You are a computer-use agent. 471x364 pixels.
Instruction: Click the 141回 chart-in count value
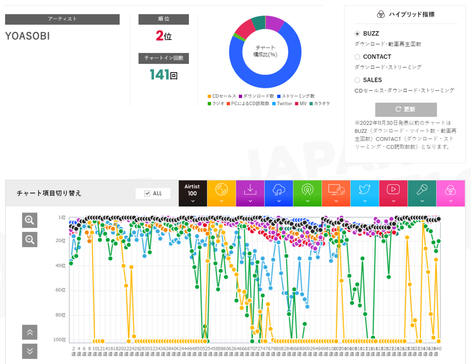click(x=164, y=74)
